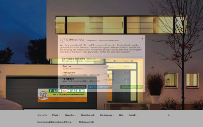
Task: Click the Instagram service name
Action: coord(69,72)
